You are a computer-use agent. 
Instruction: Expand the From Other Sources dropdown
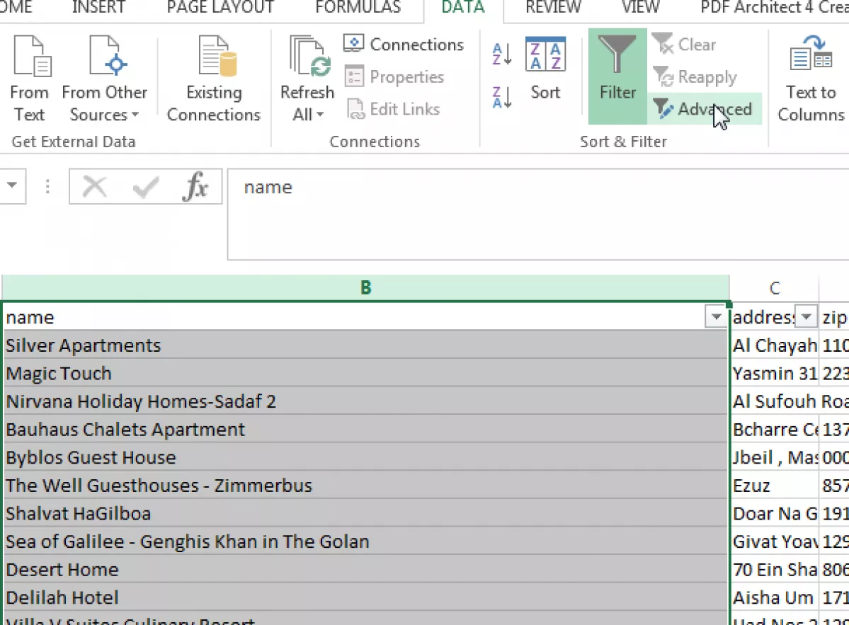point(104,78)
